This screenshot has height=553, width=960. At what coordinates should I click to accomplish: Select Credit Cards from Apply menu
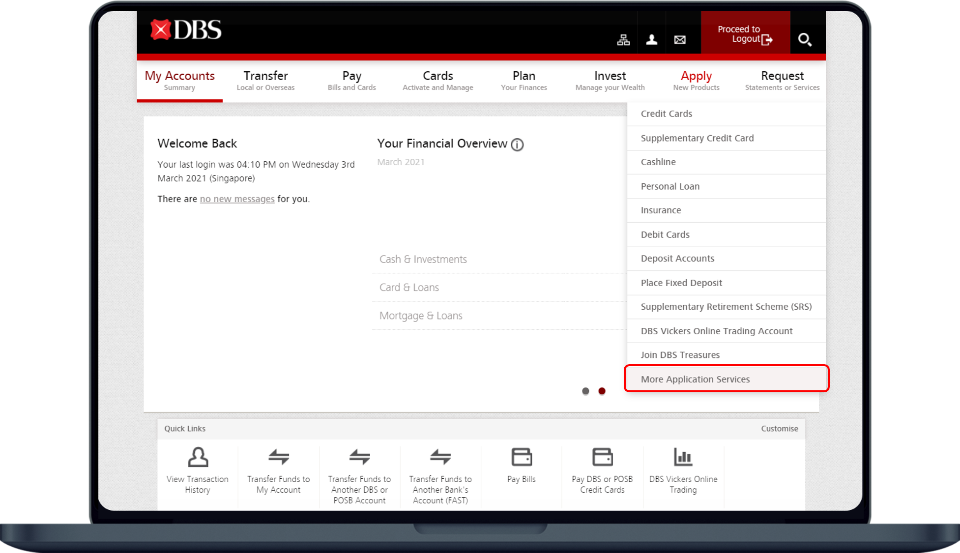pos(727,114)
